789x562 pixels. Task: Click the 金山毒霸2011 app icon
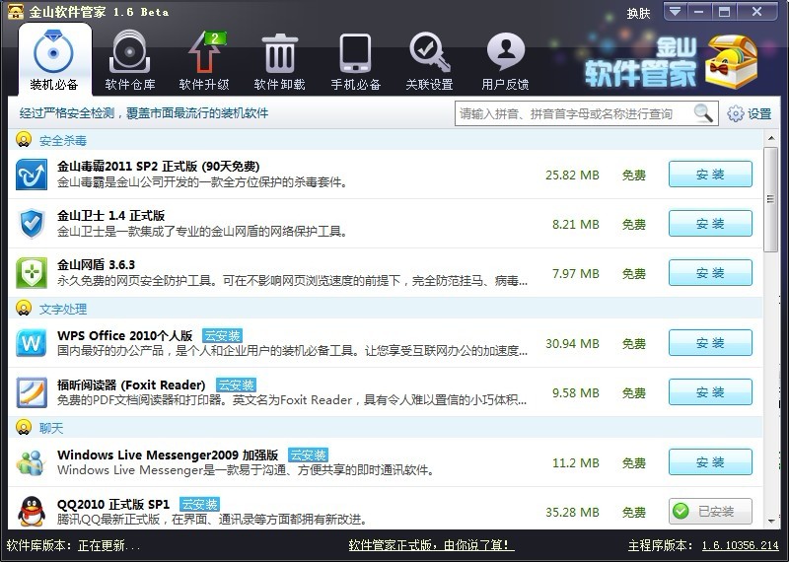[x=32, y=175]
